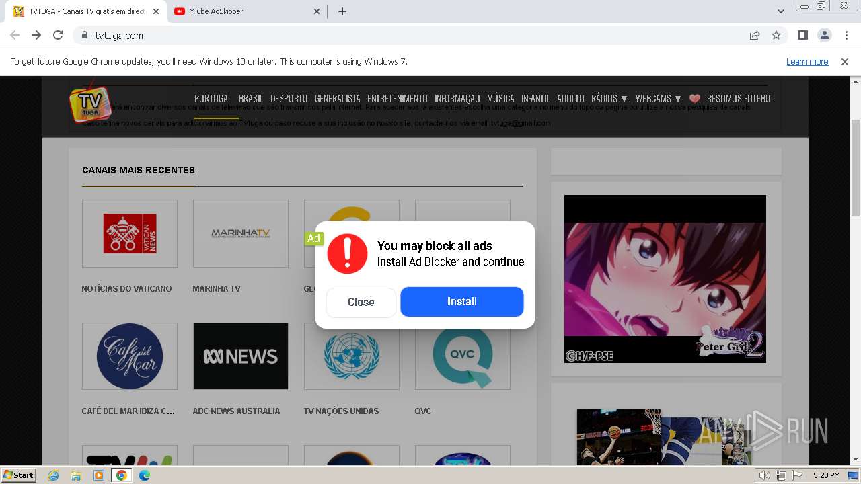Open the Learn more link

807,61
